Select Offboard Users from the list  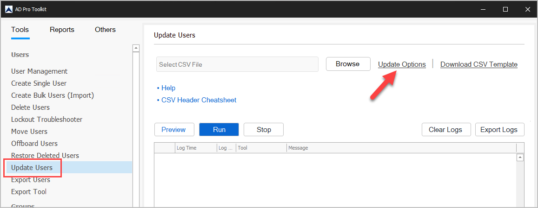34,144
